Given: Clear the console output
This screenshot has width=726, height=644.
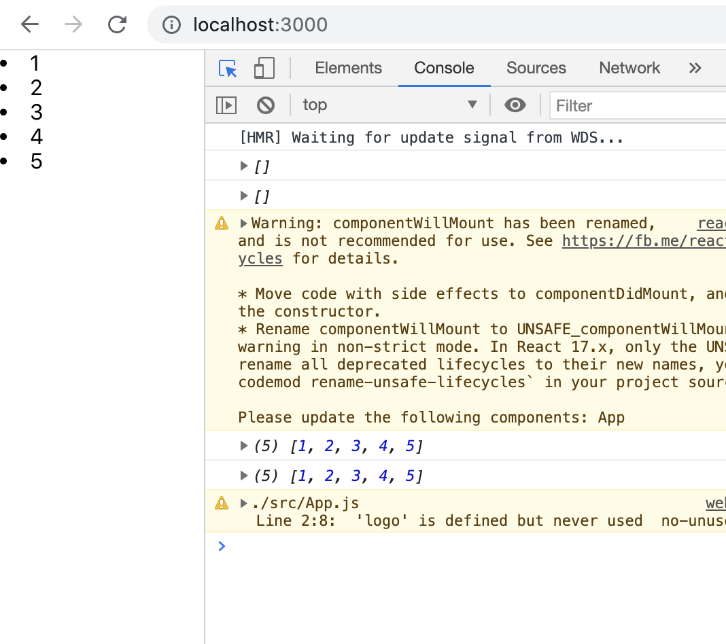Looking at the screenshot, I should click(x=266, y=105).
